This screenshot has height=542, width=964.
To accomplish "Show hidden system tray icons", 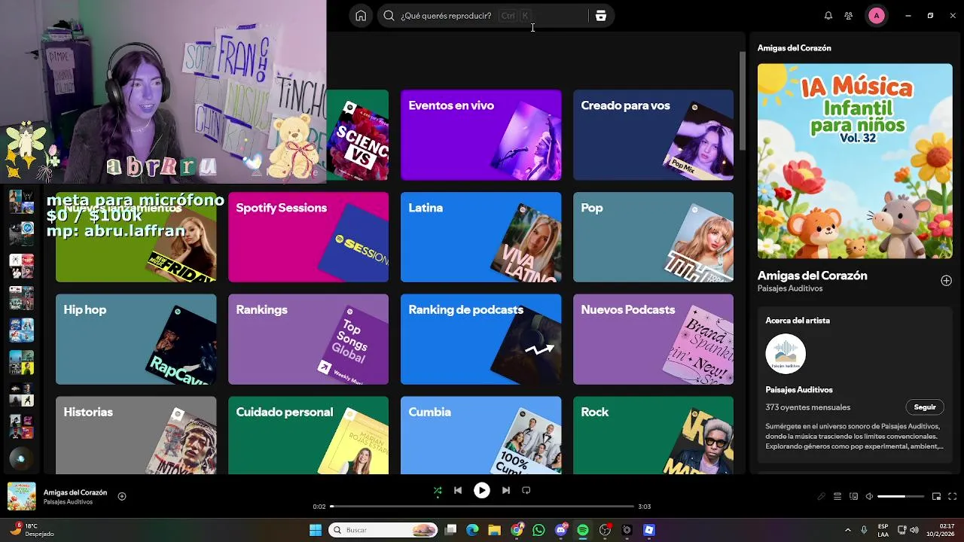I will tap(848, 530).
